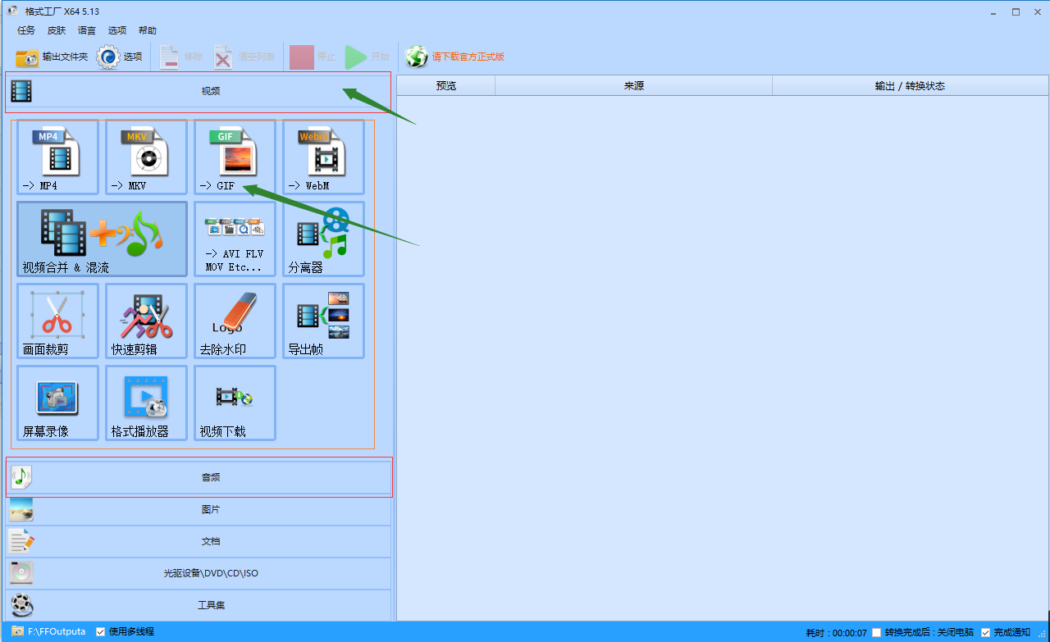Image resolution: width=1050 pixels, height=642 pixels.
Task: Select the -> WebM conversion tile
Action: pos(323,157)
